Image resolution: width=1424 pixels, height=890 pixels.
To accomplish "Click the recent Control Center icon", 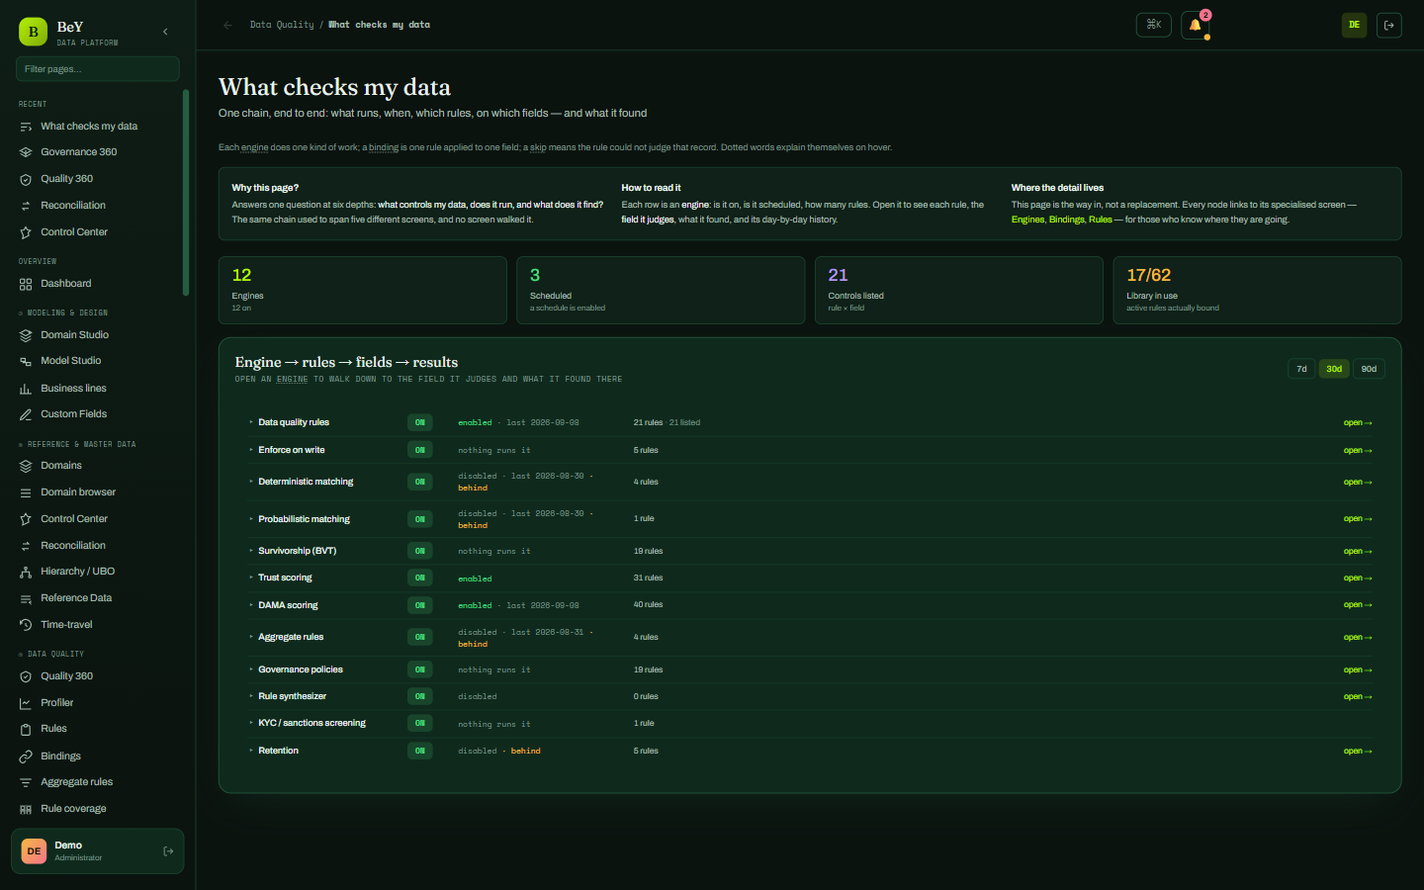I will coord(26,232).
